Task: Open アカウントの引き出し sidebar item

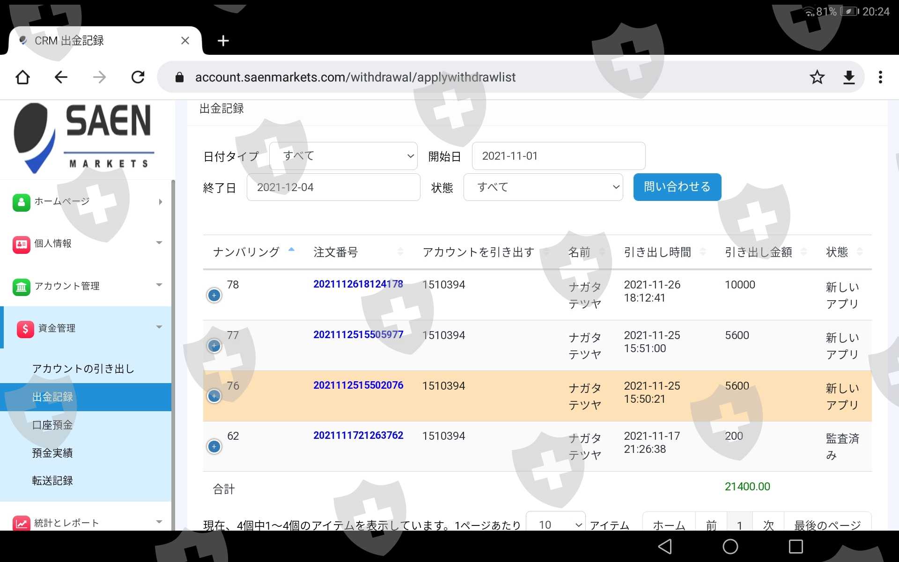Action: tap(83, 369)
